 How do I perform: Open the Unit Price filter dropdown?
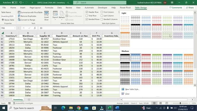coord(101,36)
